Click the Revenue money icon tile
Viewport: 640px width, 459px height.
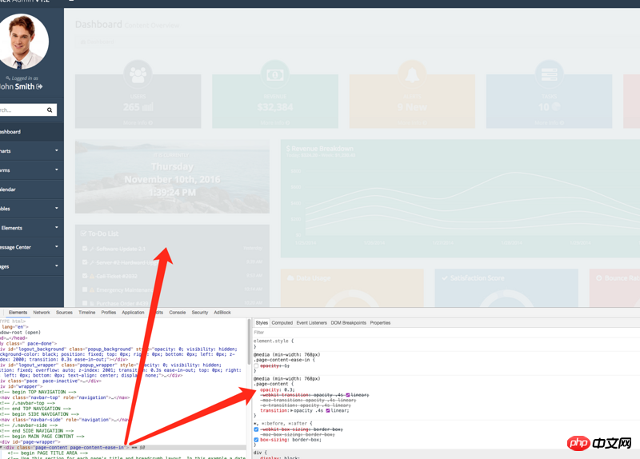(275, 74)
